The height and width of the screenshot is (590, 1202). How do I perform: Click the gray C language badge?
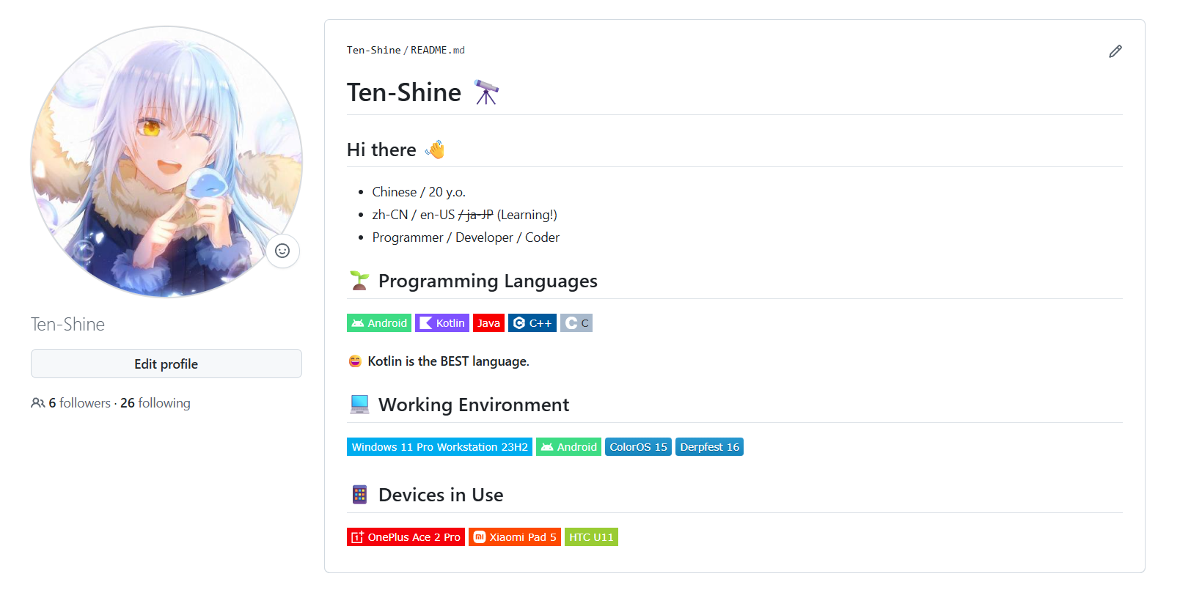[x=576, y=323]
